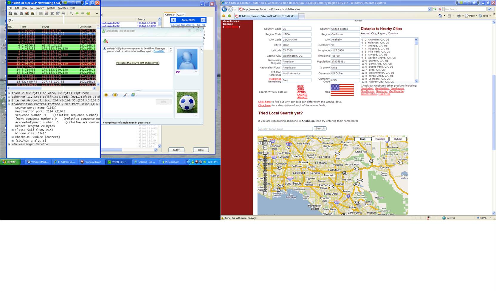Switch map to Hybrid view
Screen dimensions: 496x292
(x=398, y=139)
